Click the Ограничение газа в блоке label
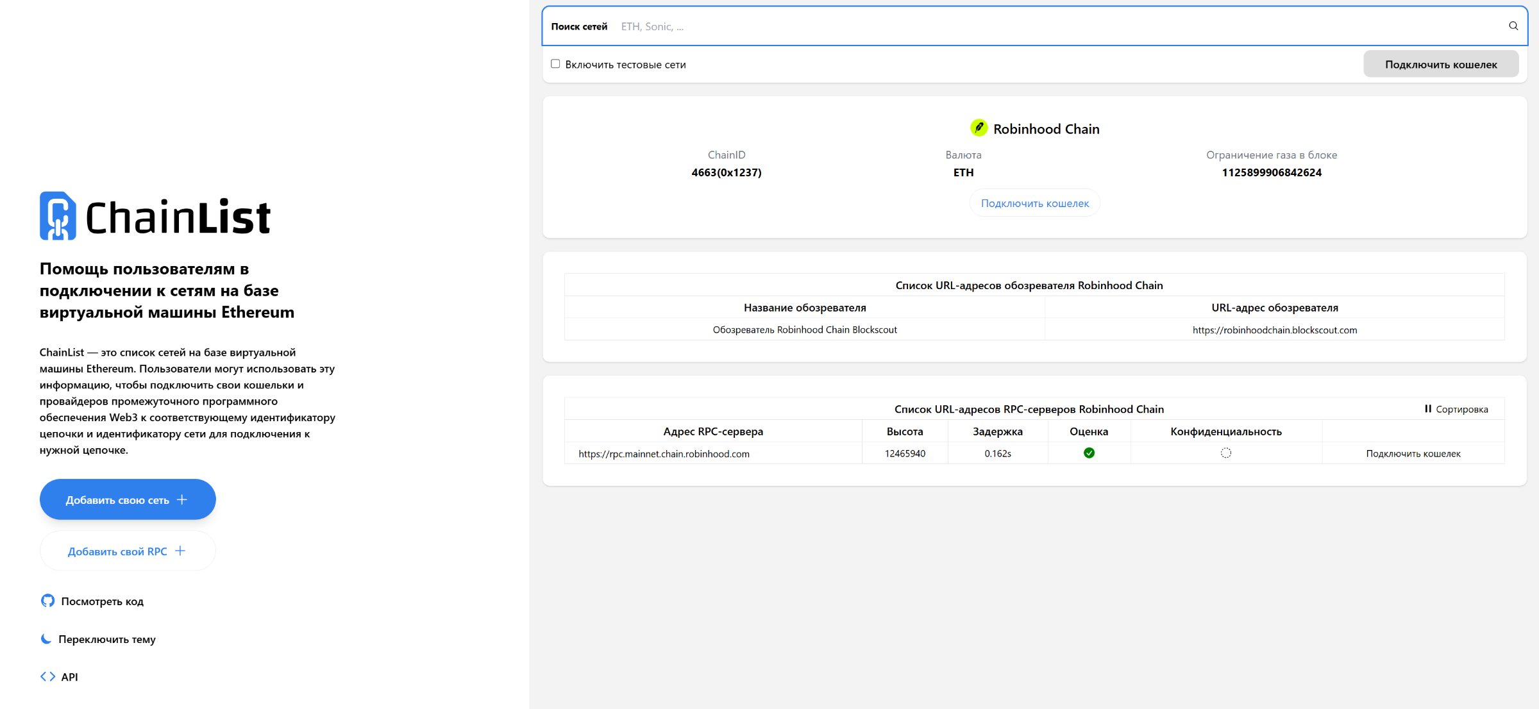The width and height of the screenshot is (1539, 709). [x=1272, y=154]
